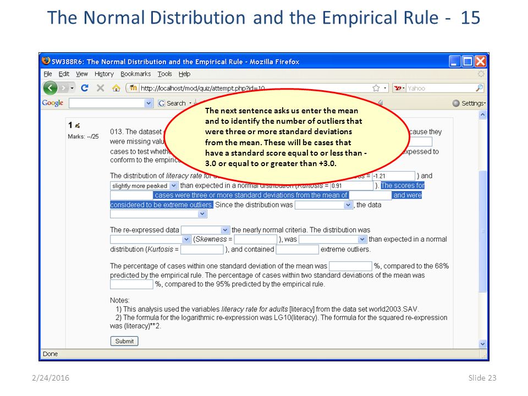Reload the page with the refresh icon
The image size is (528, 396).
pos(85,88)
